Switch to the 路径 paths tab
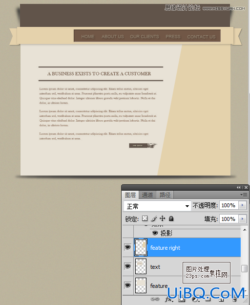 (165, 195)
